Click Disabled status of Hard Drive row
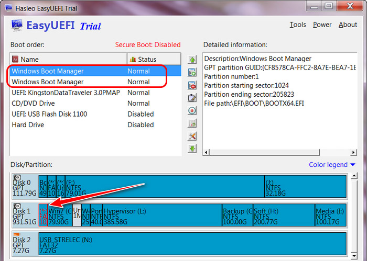 [x=141, y=124]
